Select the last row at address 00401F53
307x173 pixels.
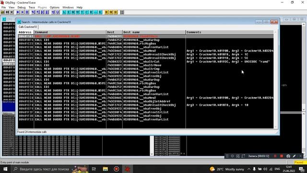click(146, 120)
